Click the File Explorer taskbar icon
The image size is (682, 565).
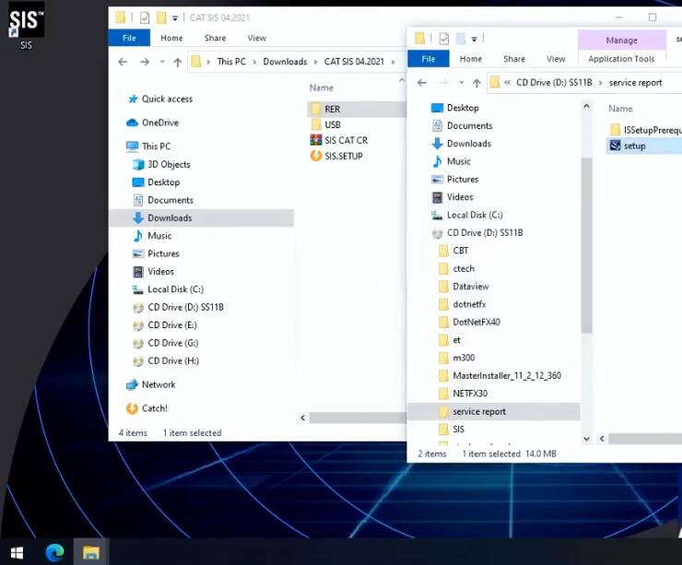tap(91, 553)
